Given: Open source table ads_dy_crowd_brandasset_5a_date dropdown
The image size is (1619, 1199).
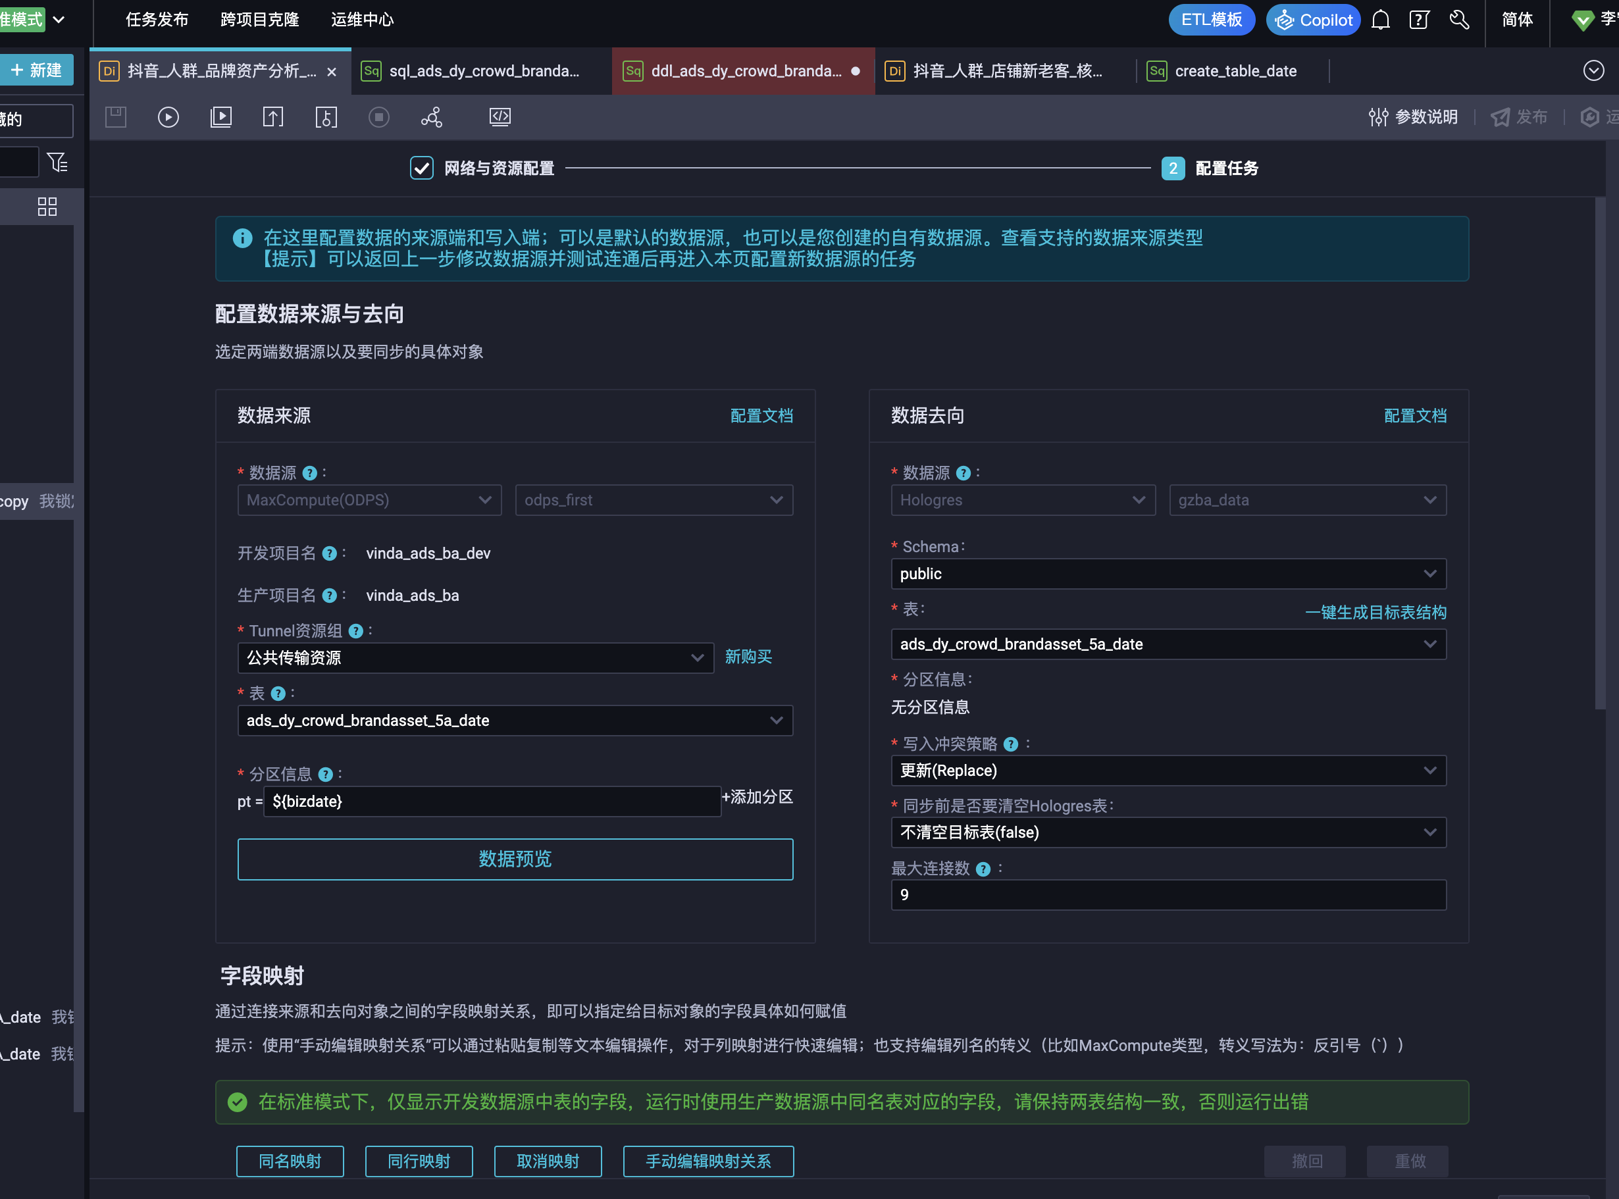Looking at the screenshot, I should (515, 721).
